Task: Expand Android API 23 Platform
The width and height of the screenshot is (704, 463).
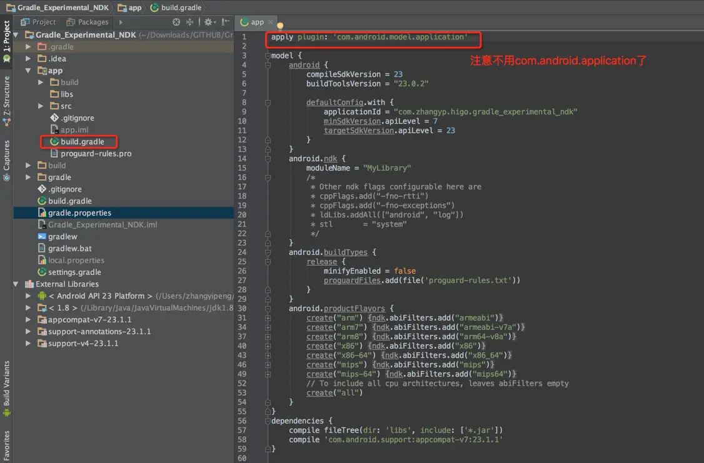Action: point(28,296)
